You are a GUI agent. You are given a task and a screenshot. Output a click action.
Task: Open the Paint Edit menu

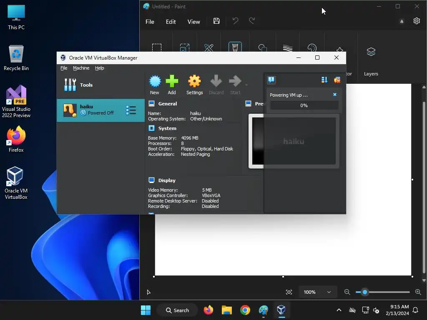point(171,22)
